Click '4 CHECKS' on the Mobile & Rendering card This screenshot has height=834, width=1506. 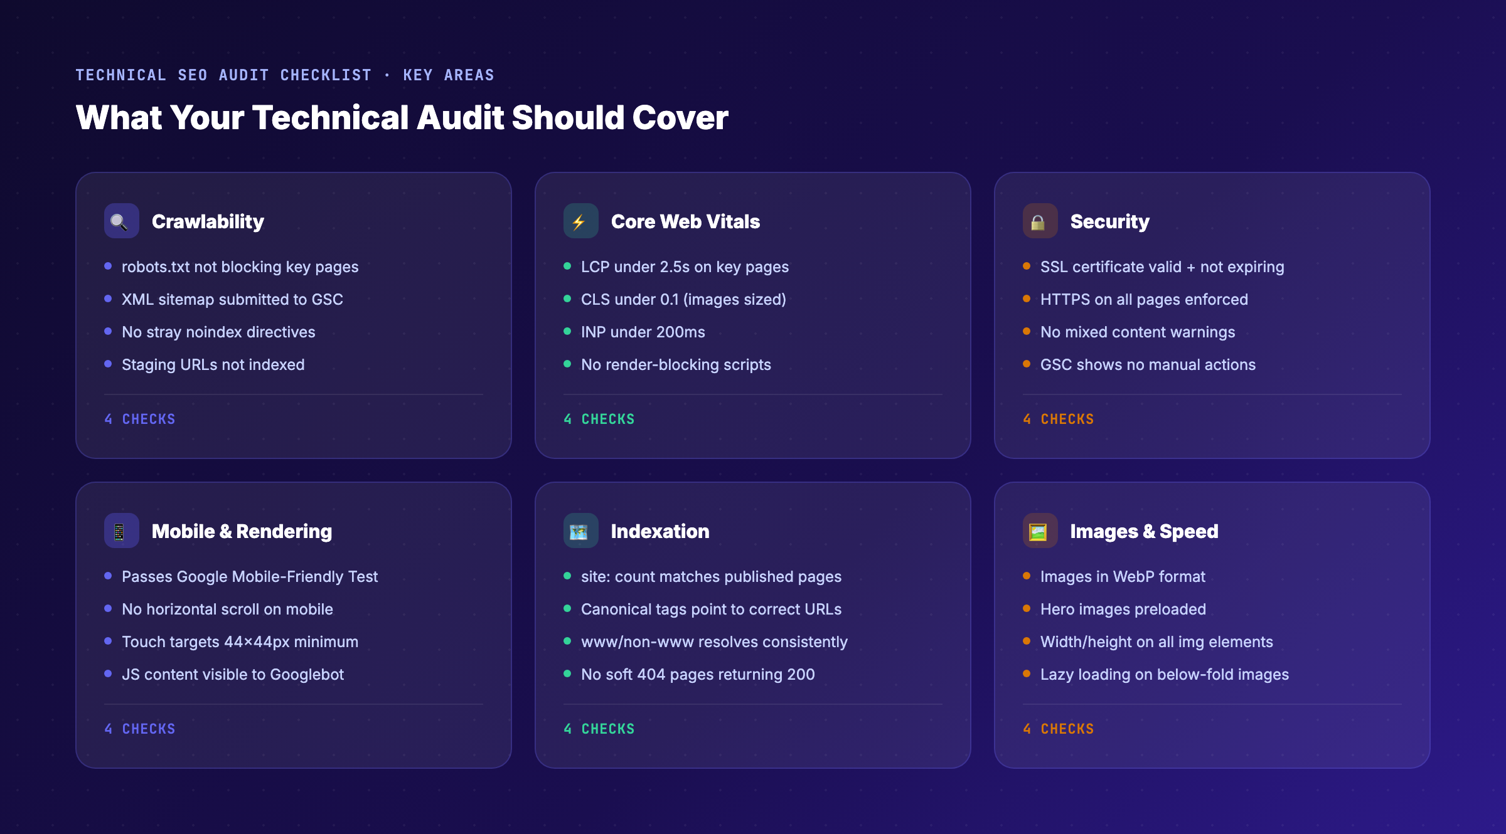[x=140, y=729]
